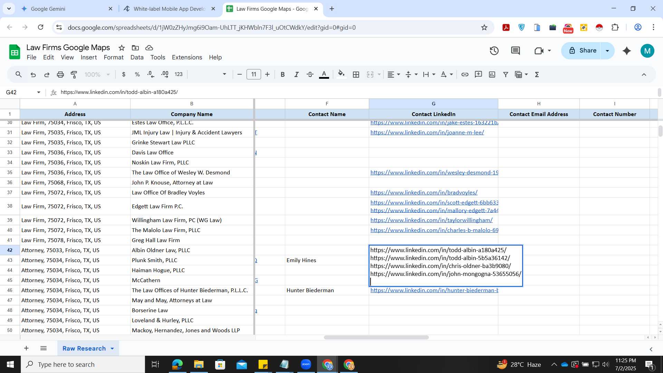Open the Edit menu
663x373 pixels.
48,57
